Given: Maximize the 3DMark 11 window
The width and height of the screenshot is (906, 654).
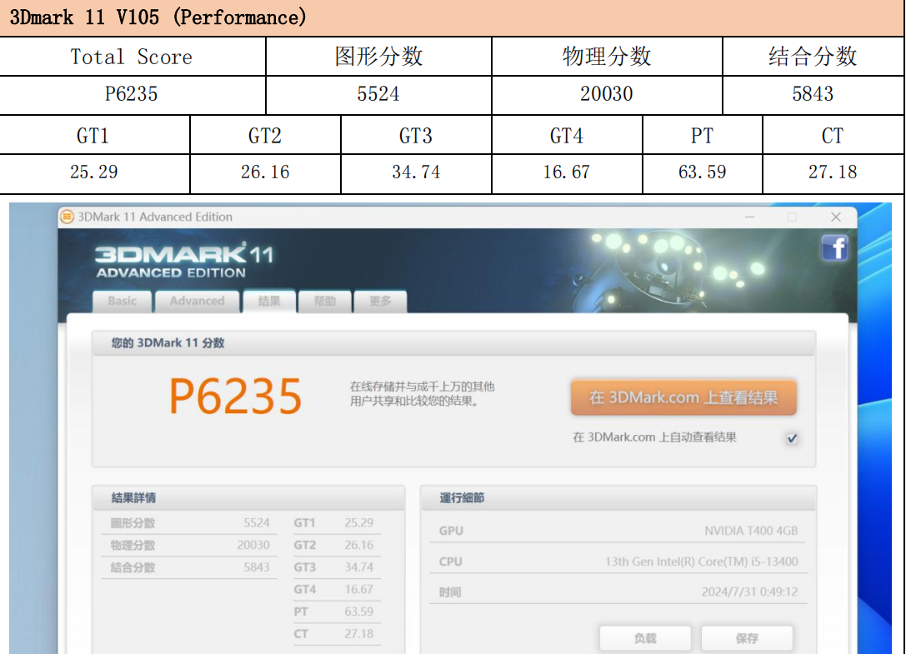Looking at the screenshot, I should [x=792, y=217].
